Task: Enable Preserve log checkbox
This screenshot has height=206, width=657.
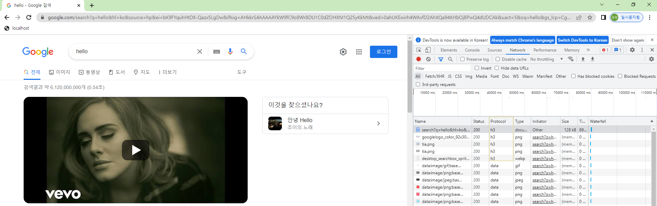Action: pyautogui.click(x=462, y=59)
